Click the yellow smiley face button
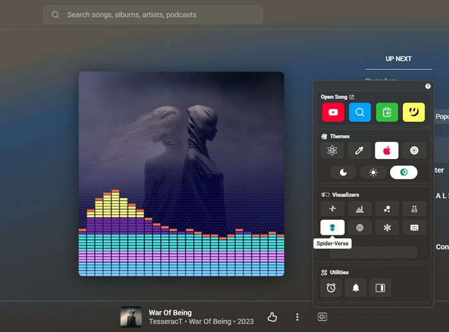This screenshot has height=332, width=449. (414, 112)
